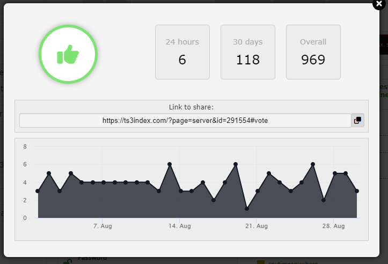Viewport: 388px width, 264px height.
Task: Select the peak data point just before 21. Aug
Action: click(236, 164)
